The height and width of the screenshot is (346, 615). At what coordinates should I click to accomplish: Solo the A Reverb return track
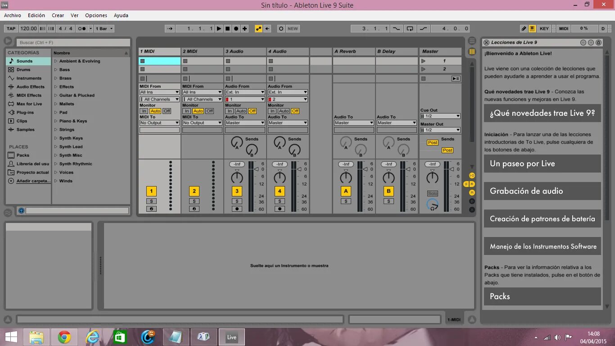click(345, 201)
